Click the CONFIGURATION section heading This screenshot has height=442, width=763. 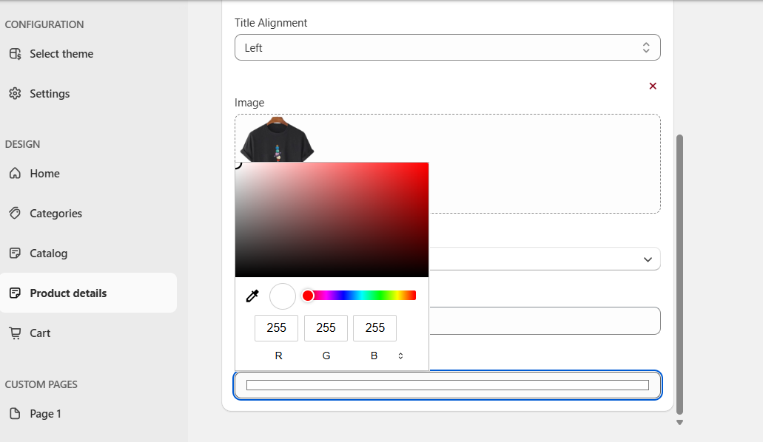[x=44, y=24]
